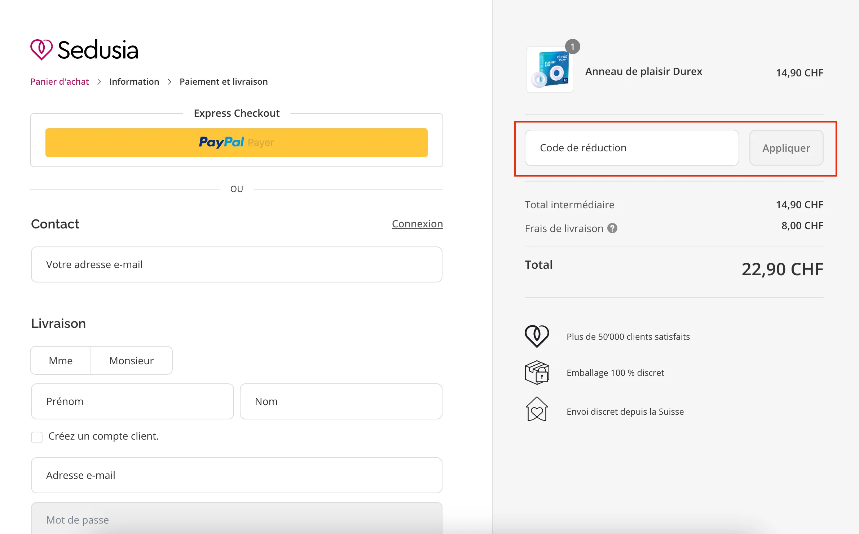Click the Swiss discreet shipping house icon

[x=537, y=410]
